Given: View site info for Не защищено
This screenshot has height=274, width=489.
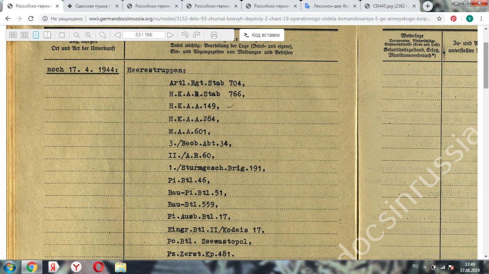Looking at the screenshot, I should point(63,19).
